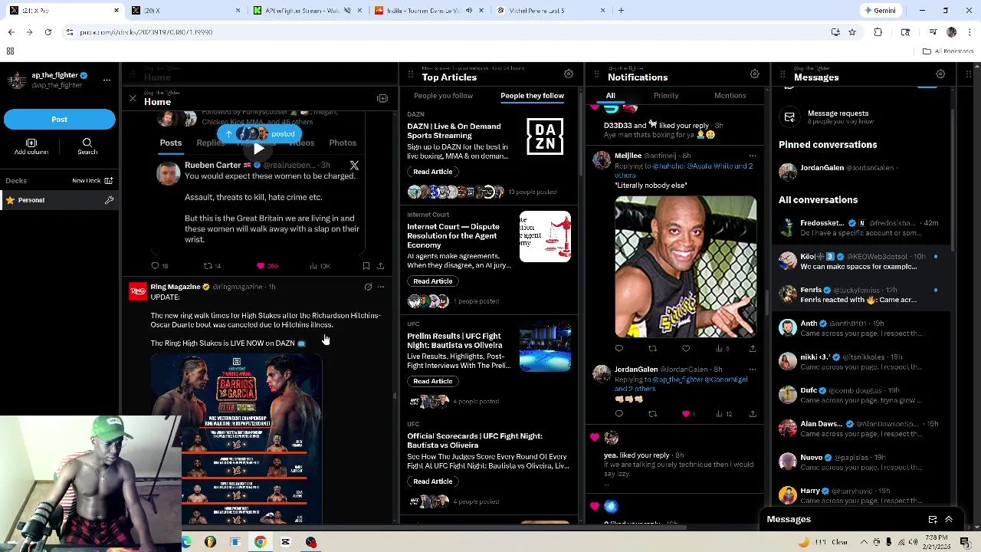Grab Top Articles column drag handle

click(x=411, y=74)
